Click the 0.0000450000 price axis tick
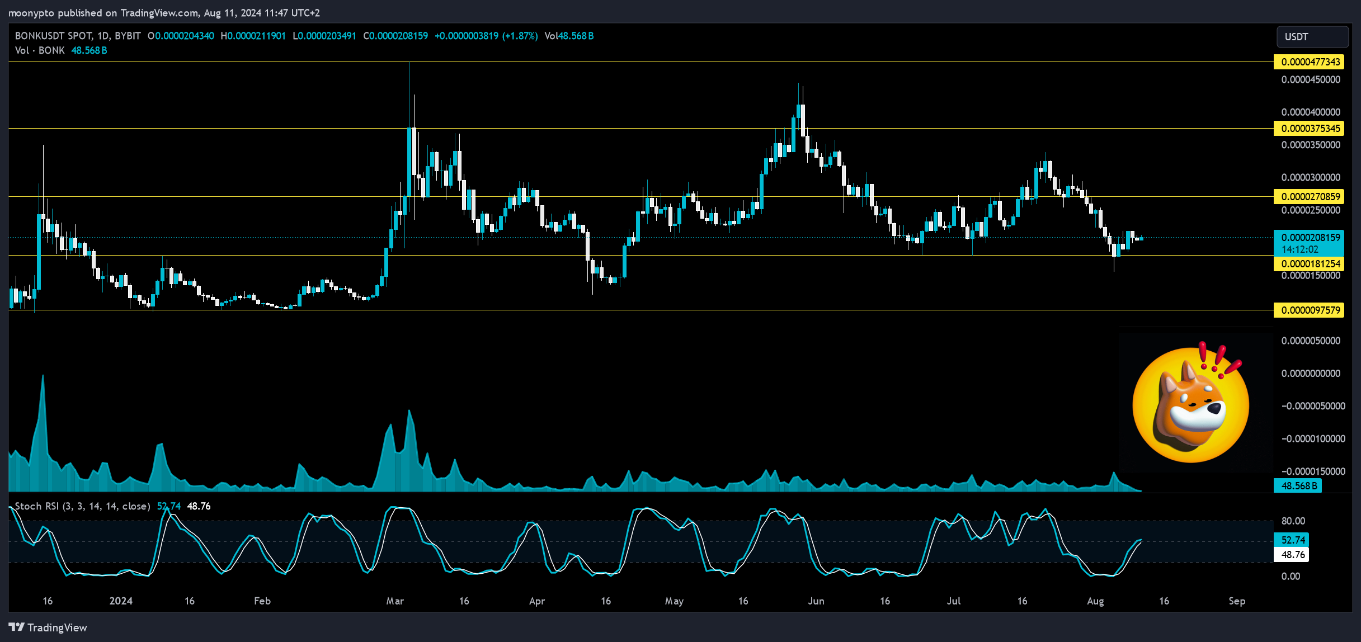The width and height of the screenshot is (1361, 642). 1311,80
